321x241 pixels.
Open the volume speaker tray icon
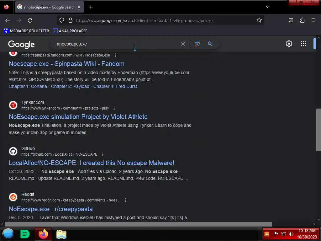tap(291, 234)
